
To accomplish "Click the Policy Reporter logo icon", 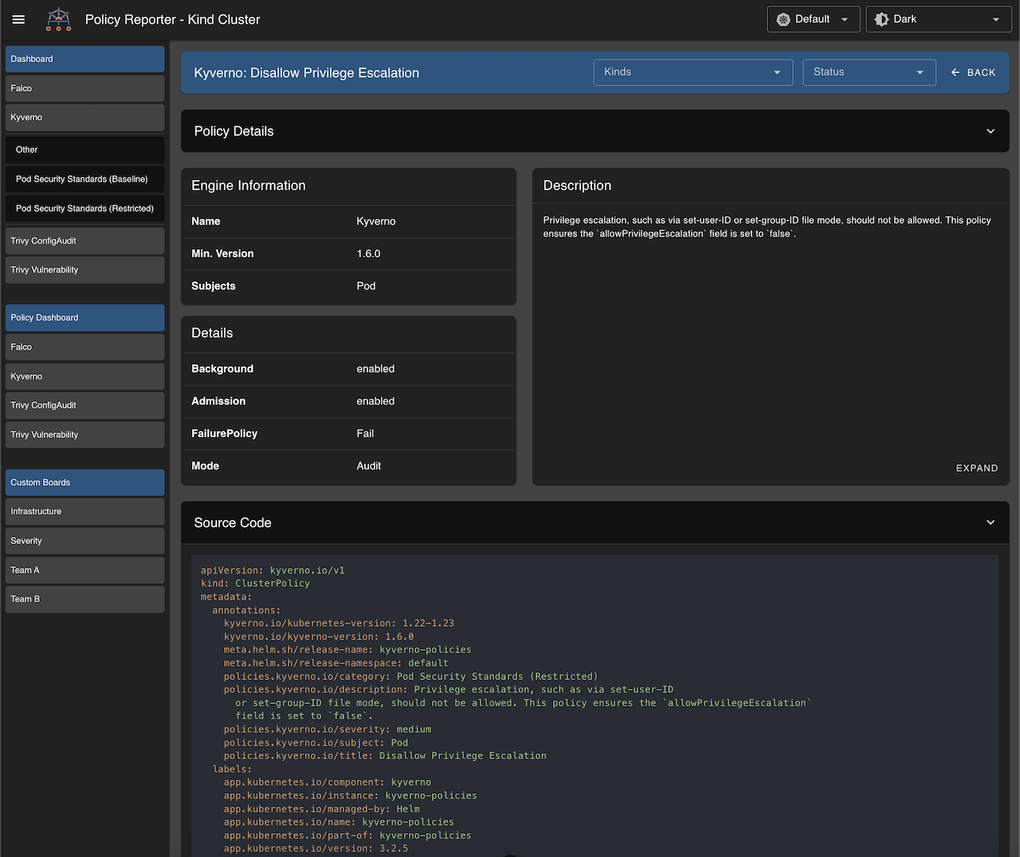I will [59, 19].
